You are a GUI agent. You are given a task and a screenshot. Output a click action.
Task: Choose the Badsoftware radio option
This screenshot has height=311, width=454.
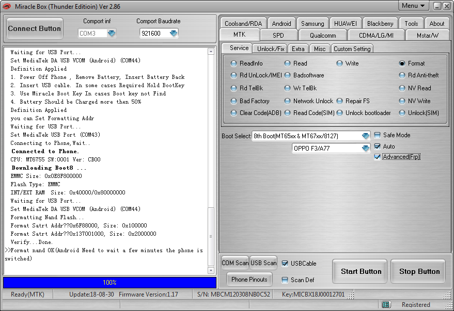click(287, 75)
